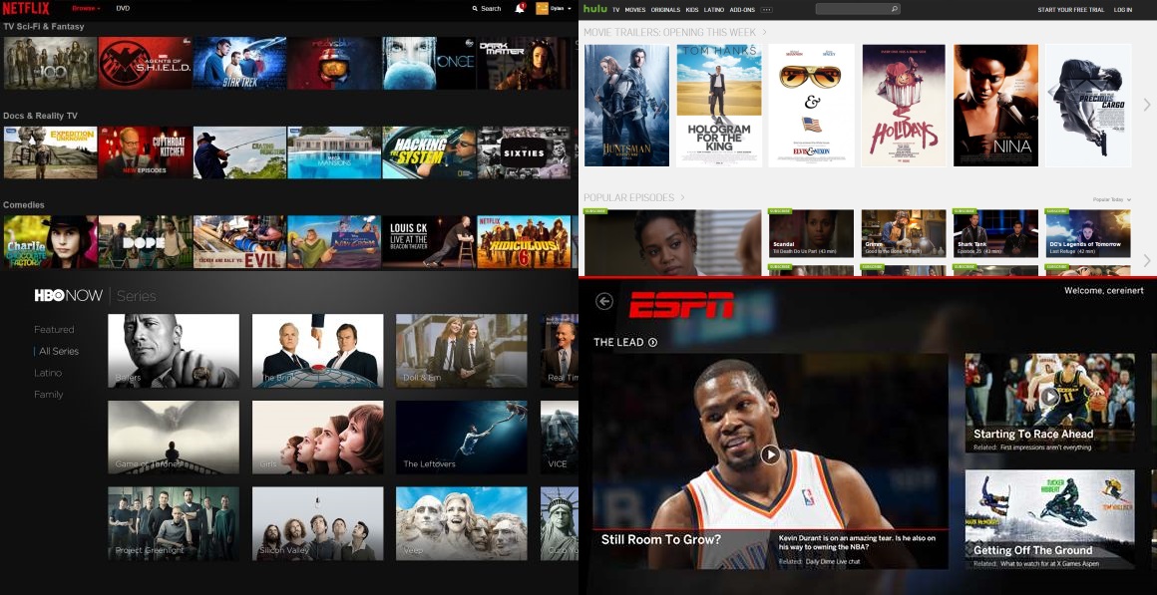
Task: Open Hulu Movies menu
Action: click(x=634, y=10)
